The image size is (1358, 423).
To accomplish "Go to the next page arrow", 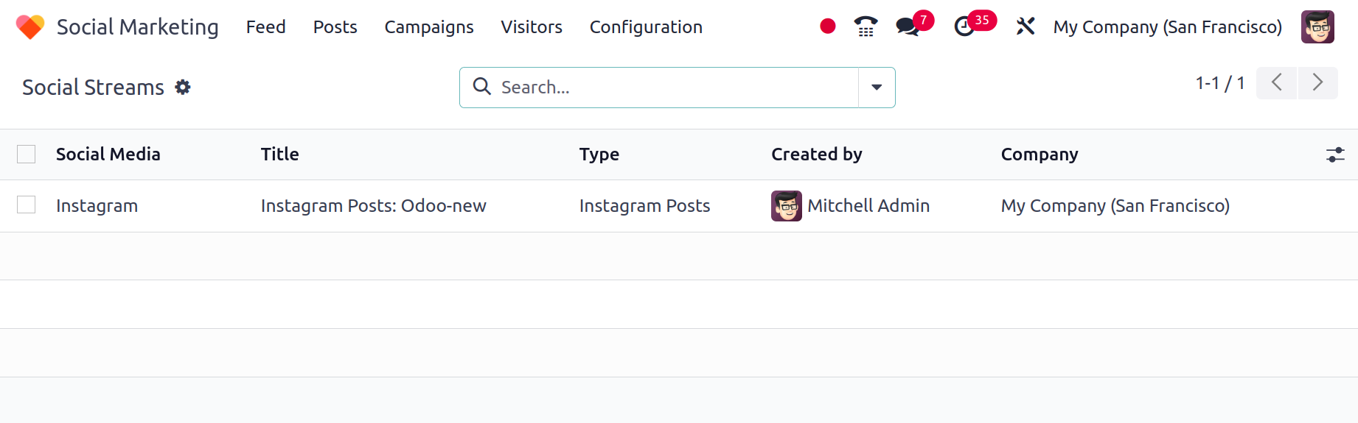I will coord(1317,82).
